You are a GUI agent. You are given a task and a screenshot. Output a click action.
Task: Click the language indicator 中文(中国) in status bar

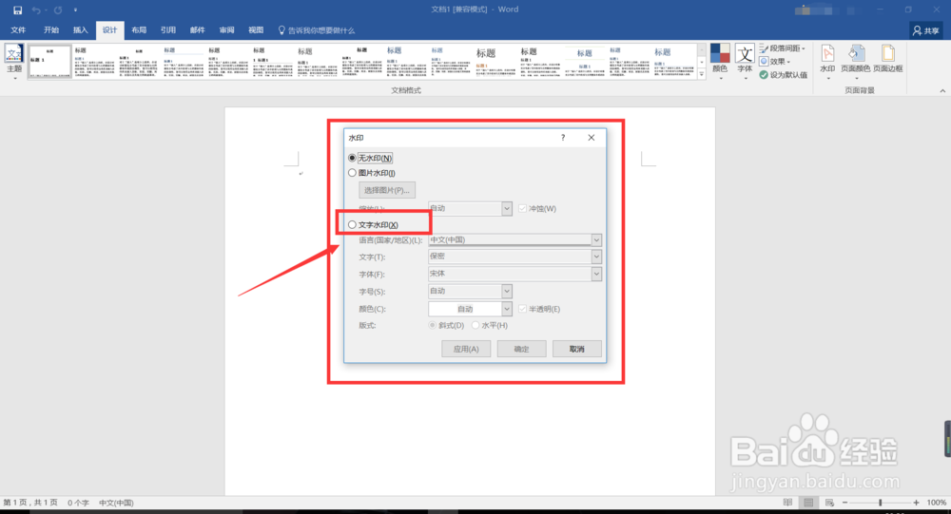click(x=116, y=504)
